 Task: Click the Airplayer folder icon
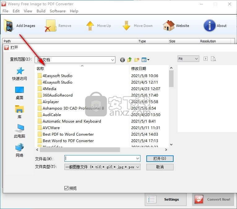[40, 102]
